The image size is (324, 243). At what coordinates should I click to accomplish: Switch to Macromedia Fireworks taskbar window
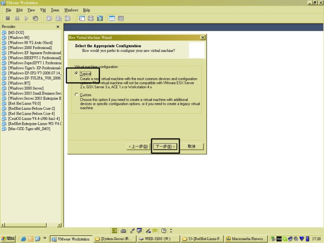pos(246,239)
